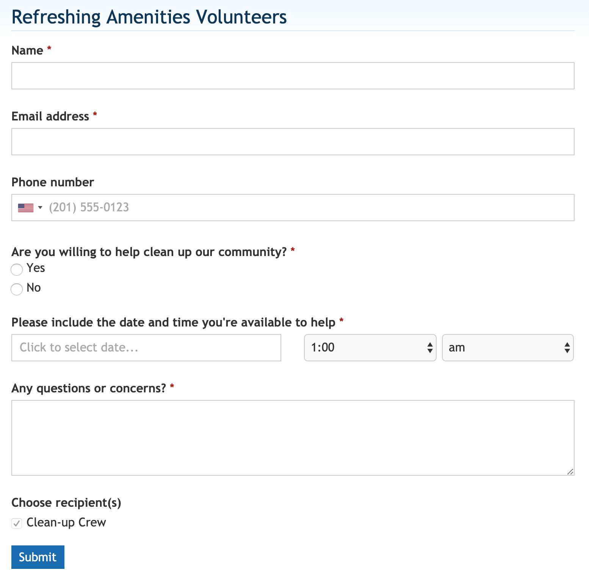Image resolution: width=589 pixels, height=581 pixels.
Task: Click the phone number placeholder (201) 555-0123
Action: [x=89, y=208]
